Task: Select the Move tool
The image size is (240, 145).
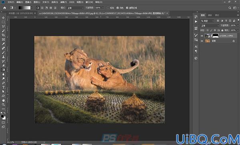Action: click(3, 18)
